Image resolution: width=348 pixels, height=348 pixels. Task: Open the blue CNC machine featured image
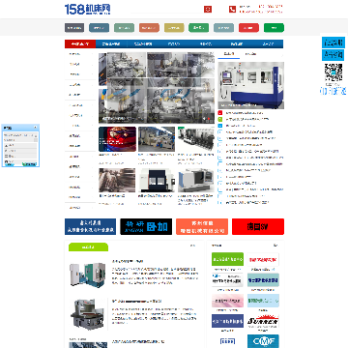250,85
